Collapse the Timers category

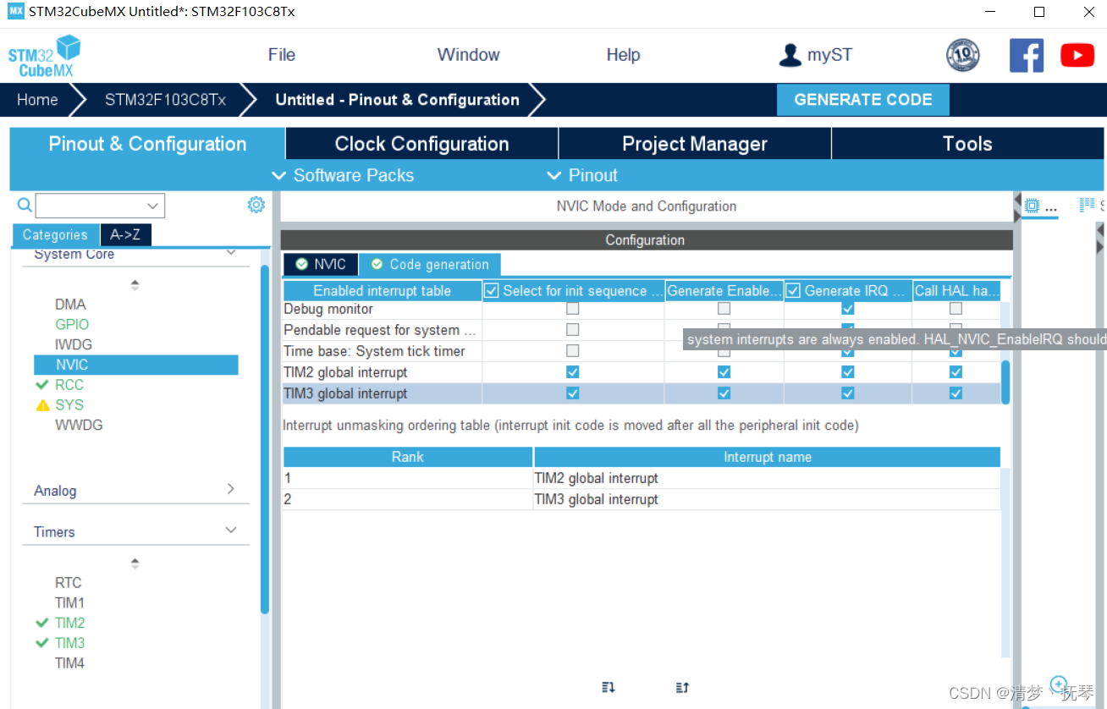[x=231, y=530]
